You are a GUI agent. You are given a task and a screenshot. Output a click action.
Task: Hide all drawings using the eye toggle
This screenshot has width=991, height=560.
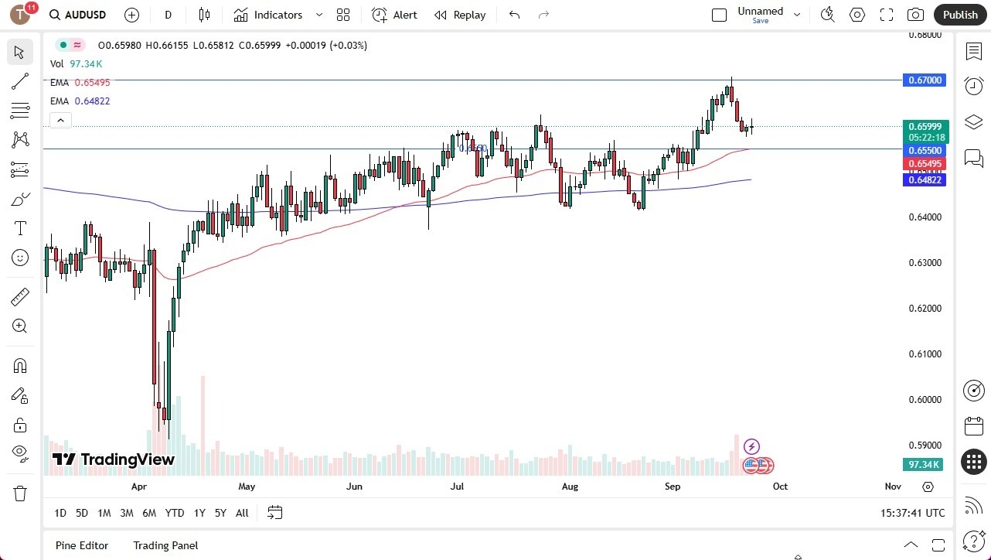click(19, 454)
